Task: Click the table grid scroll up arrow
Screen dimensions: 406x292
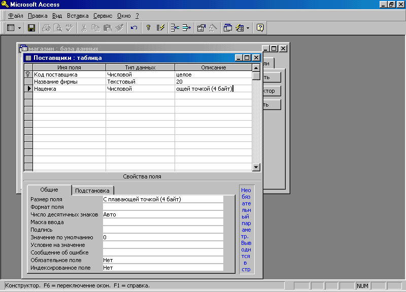Action: click(256, 68)
